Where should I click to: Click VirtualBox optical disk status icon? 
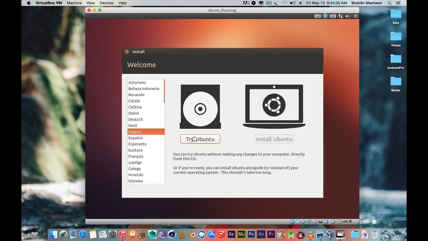[298, 222]
